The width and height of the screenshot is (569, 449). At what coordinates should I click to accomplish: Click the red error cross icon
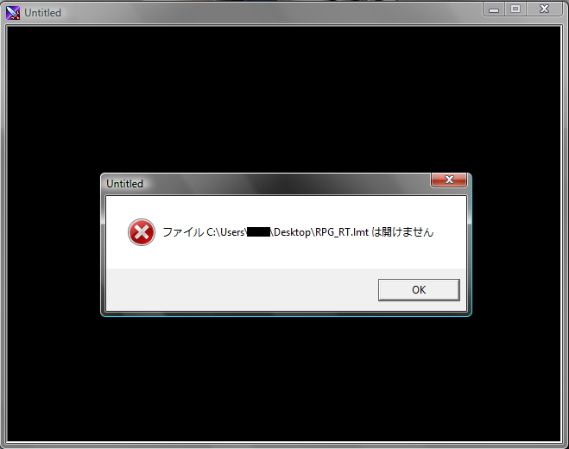pos(142,232)
